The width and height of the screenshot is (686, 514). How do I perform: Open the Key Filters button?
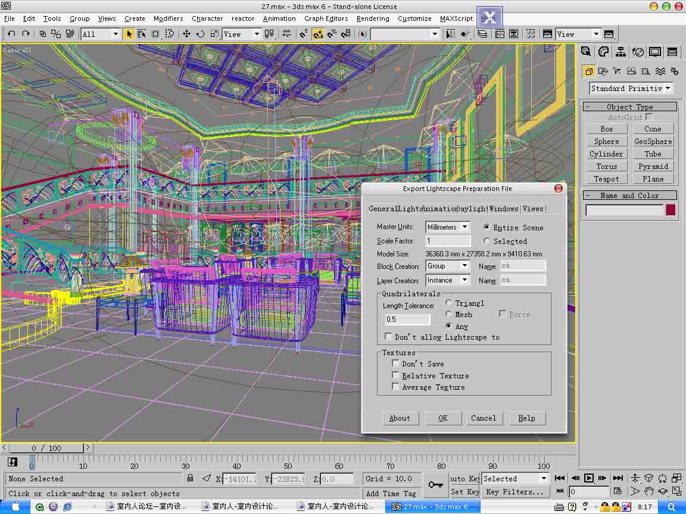(x=514, y=492)
